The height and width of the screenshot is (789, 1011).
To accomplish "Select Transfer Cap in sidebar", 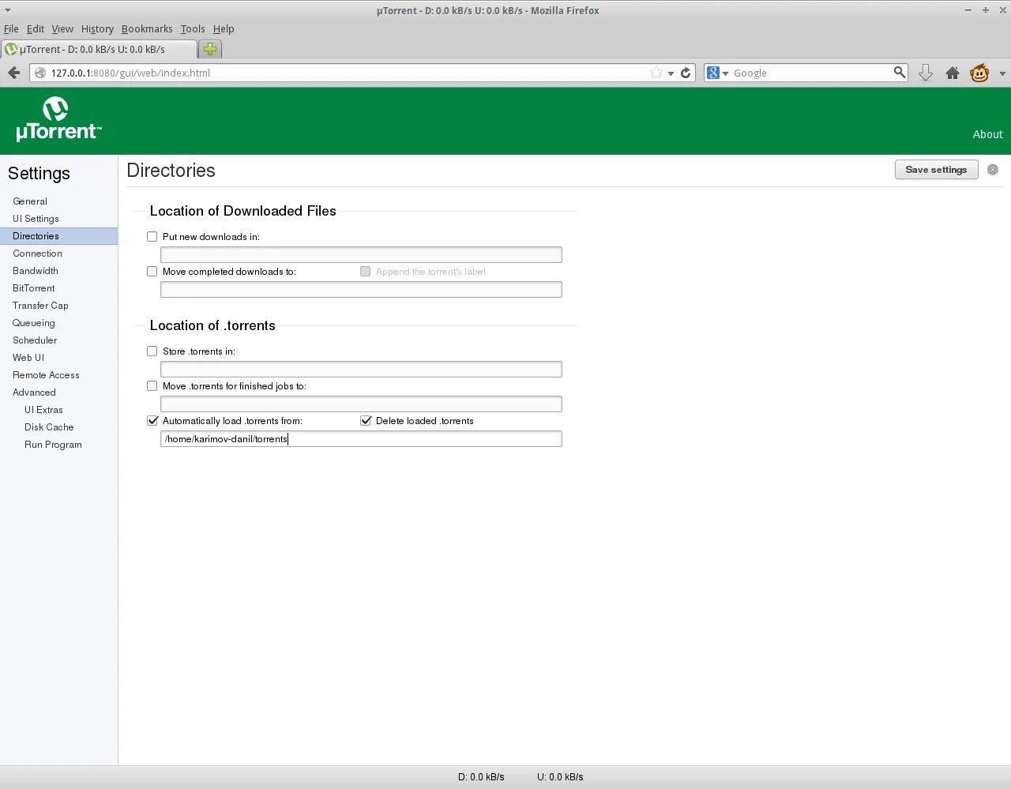I will [40, 306].
